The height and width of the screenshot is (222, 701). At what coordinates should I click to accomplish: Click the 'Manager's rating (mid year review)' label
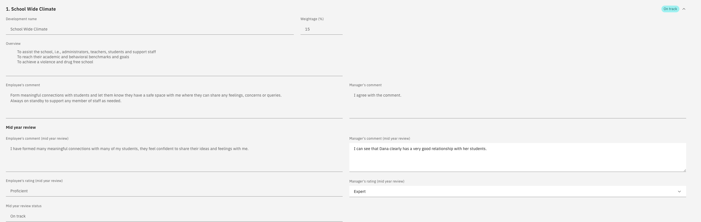tap(377, 181)
